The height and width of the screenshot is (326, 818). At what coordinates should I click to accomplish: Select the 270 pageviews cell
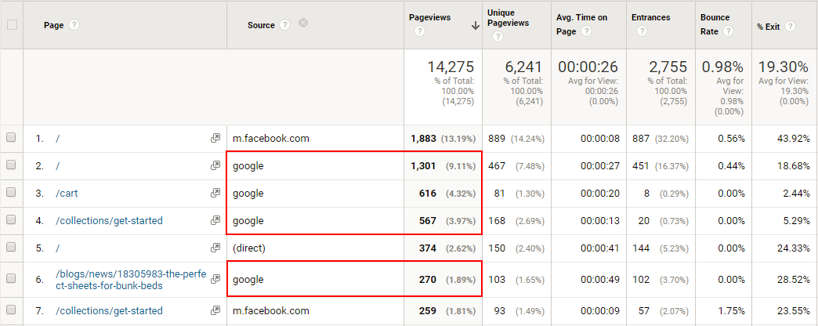pyautogui.click(x=427, y=280)
